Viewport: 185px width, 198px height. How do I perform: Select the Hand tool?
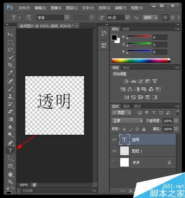(x=10, y=174)
